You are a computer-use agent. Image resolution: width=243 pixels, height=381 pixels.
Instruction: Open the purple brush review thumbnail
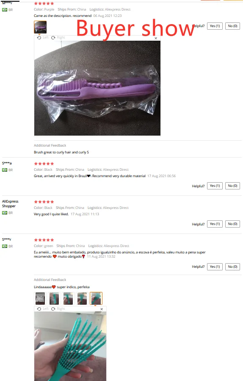(x=40, y=27)
